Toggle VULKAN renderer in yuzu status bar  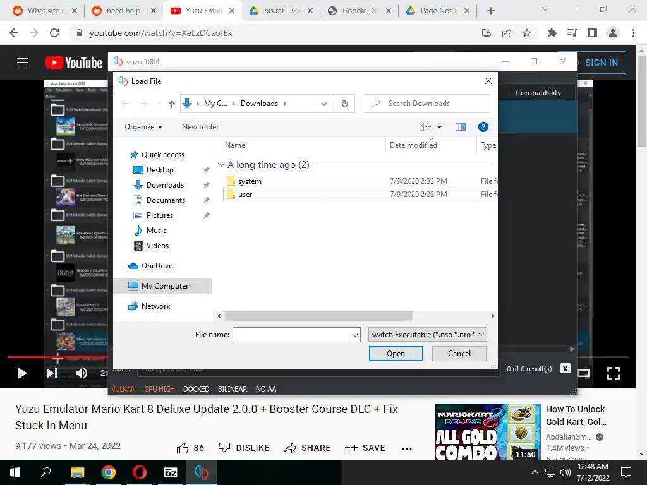click(x=123, y=389)
